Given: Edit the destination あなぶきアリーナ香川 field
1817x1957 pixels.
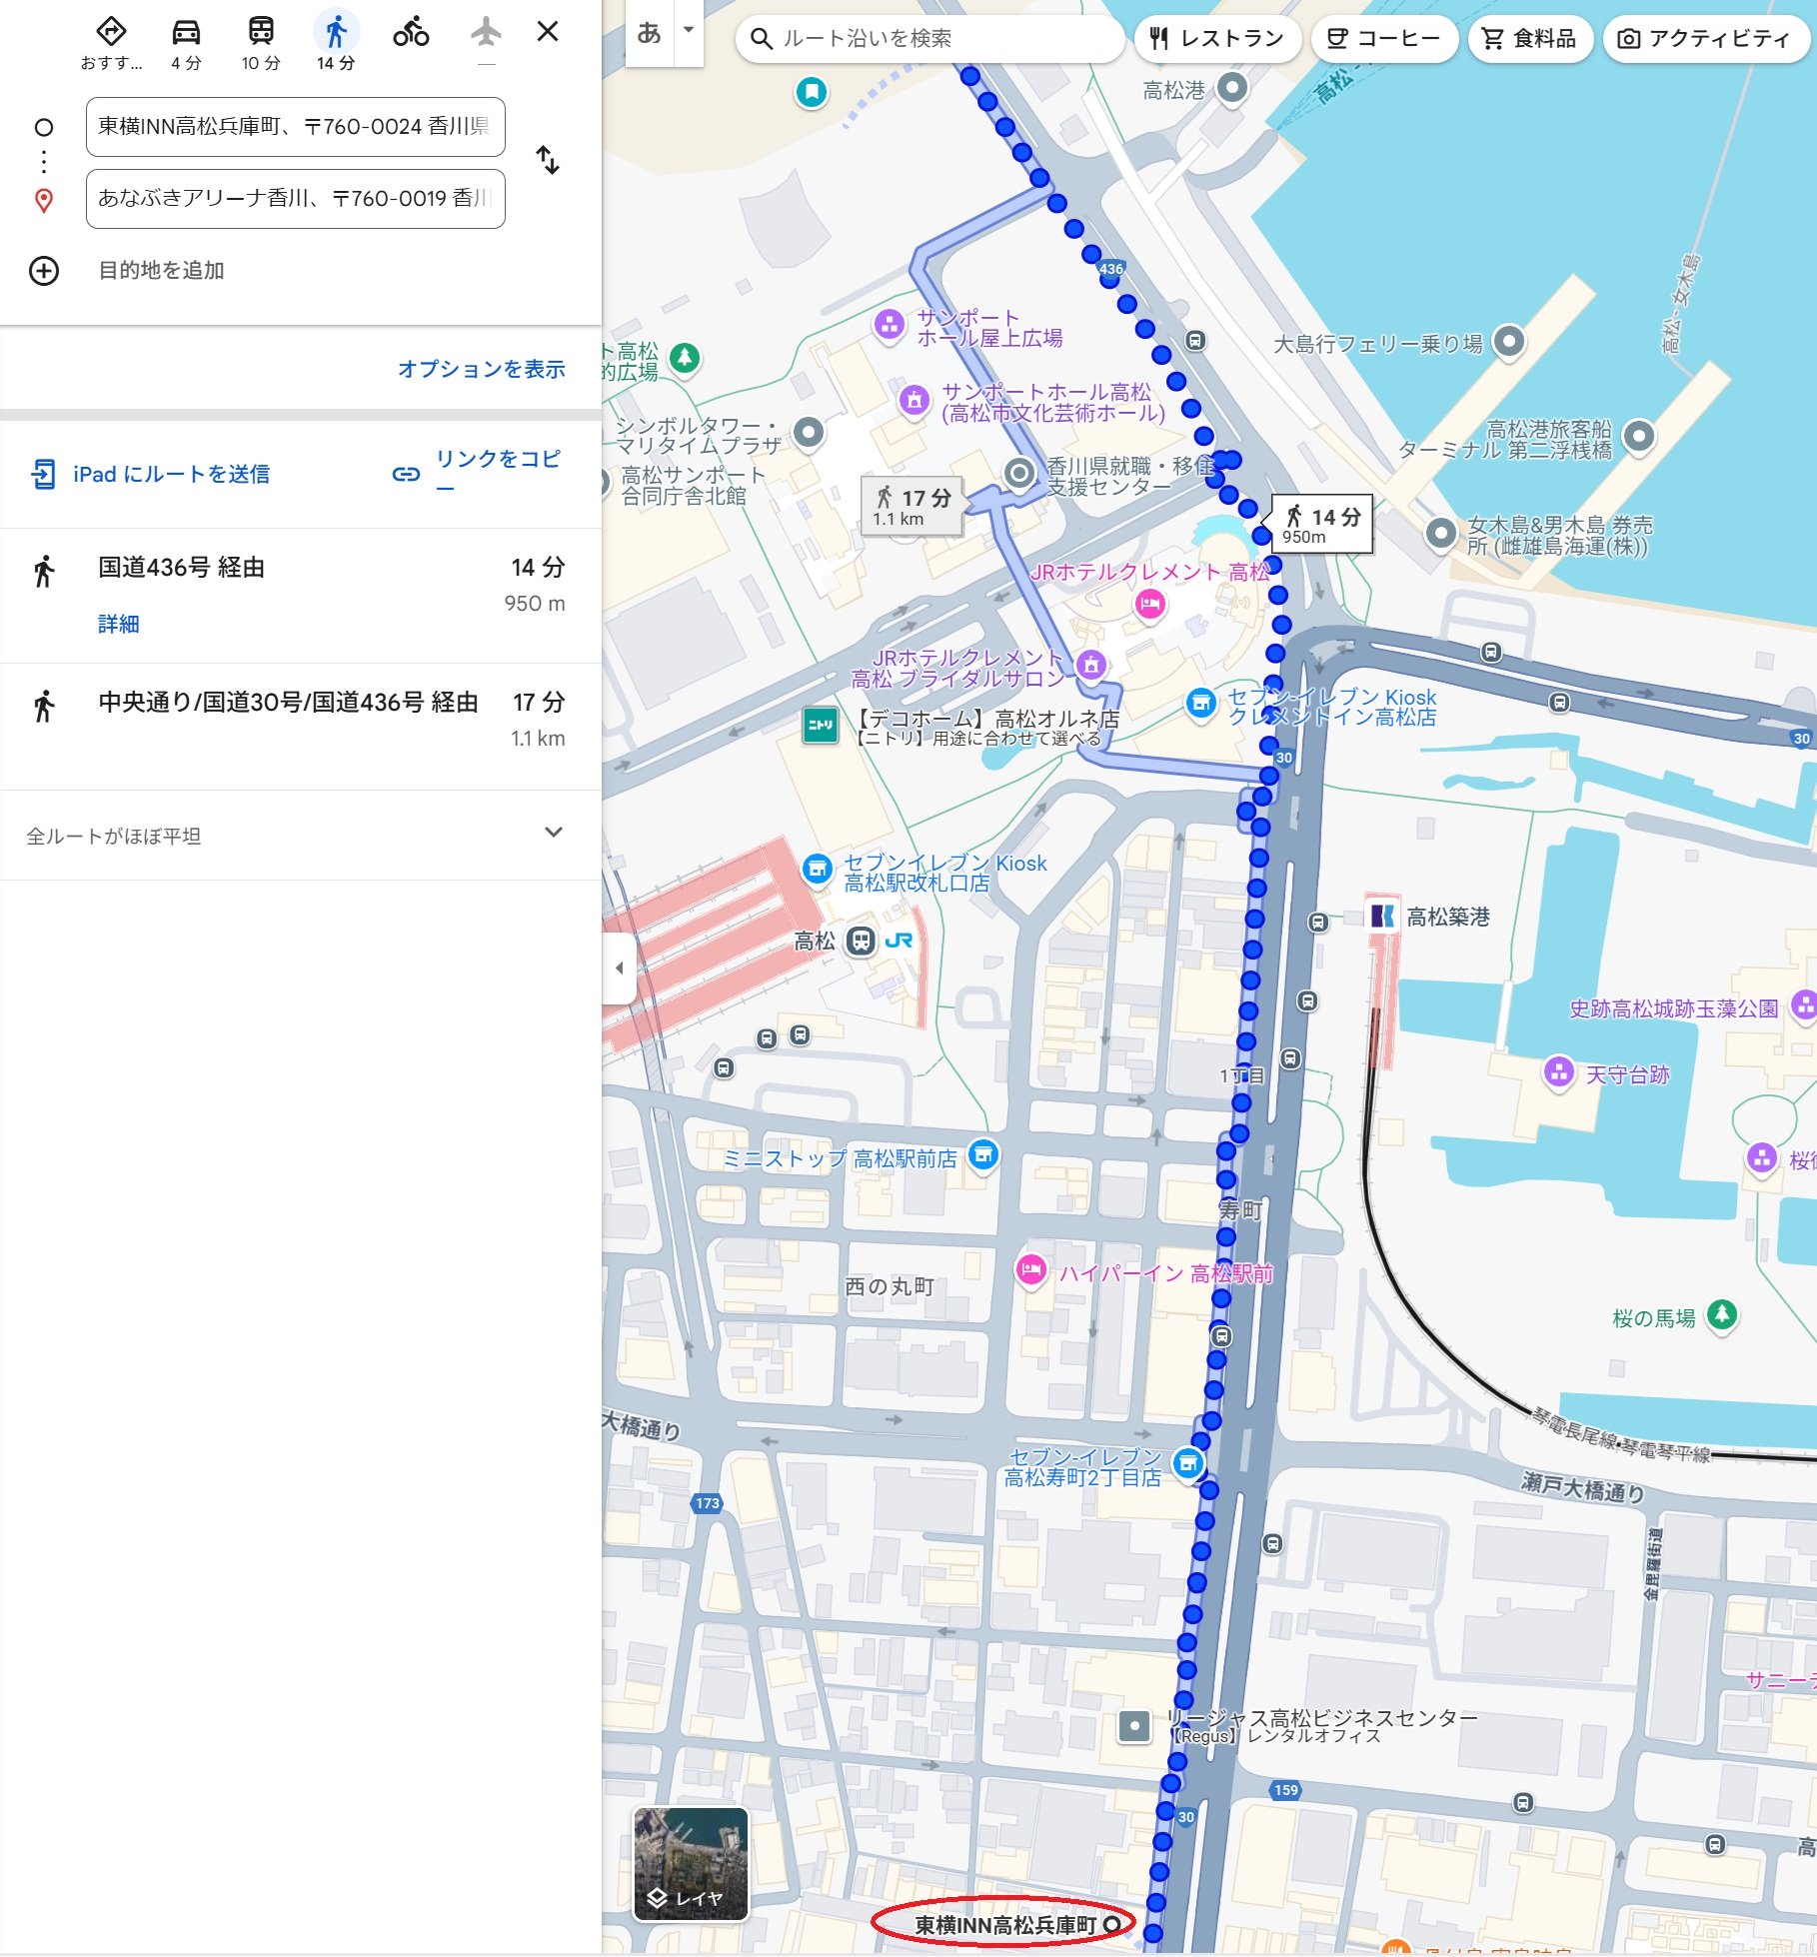Looking at the screenshot, I should [295, 199].
